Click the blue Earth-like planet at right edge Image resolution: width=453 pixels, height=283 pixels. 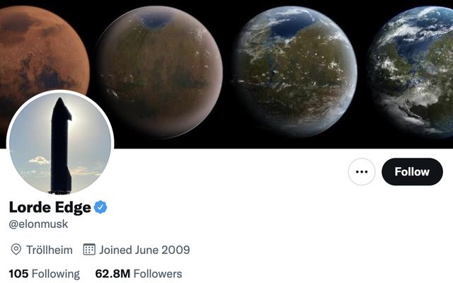[x=412, y=71]
